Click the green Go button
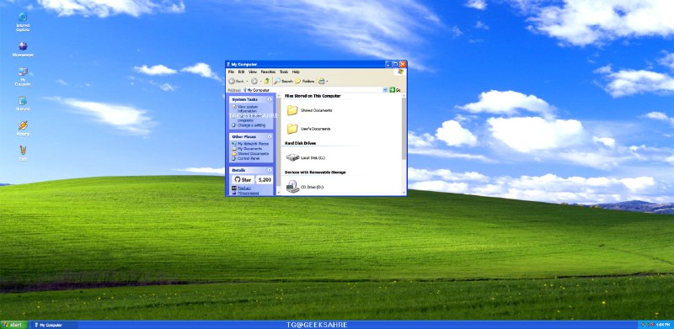The height and width of the screenshot is (329, 674). [395, 90]
